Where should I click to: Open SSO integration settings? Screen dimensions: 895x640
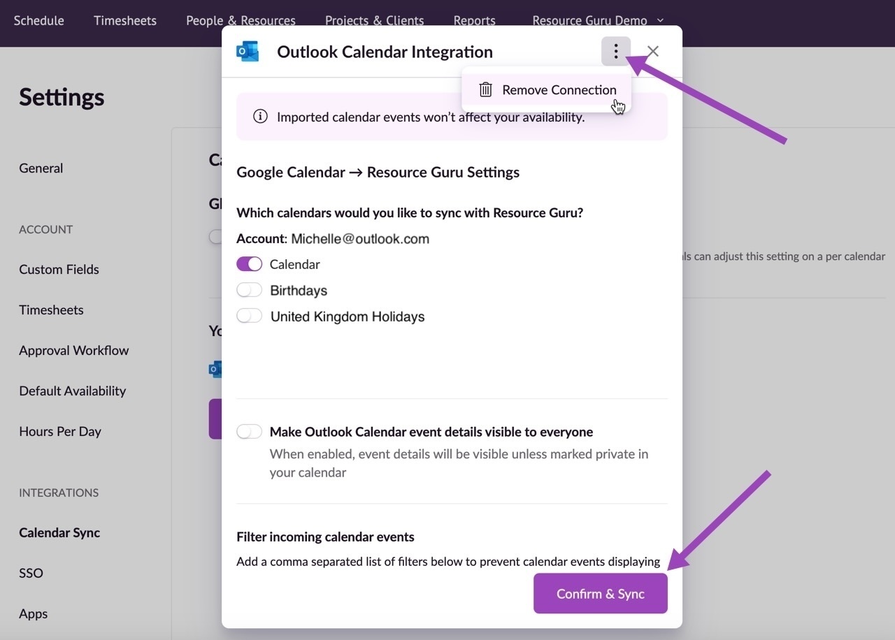(x=31, y=573)
